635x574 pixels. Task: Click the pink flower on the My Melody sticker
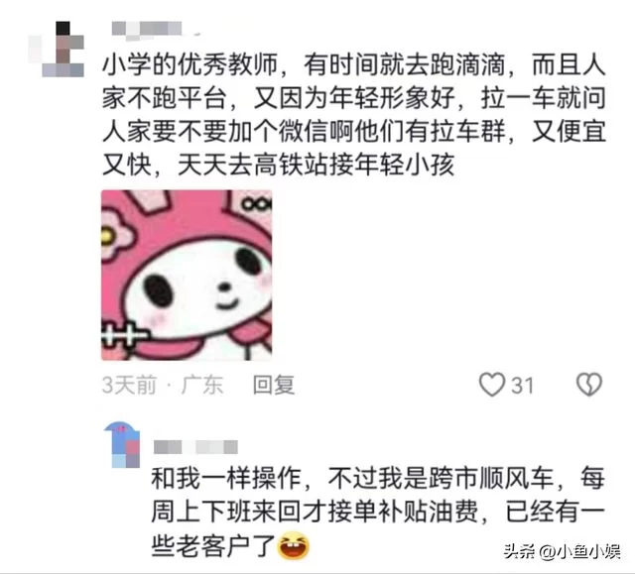click(115, 237)
